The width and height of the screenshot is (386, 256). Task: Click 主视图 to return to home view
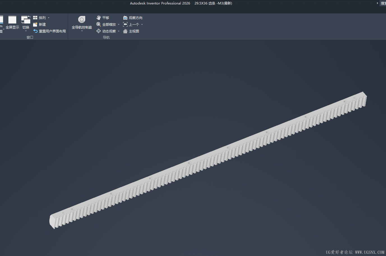(x=131, y=31)
